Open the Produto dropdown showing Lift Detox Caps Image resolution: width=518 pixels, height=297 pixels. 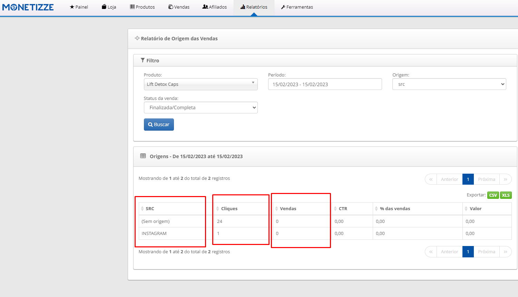[201, 84]
